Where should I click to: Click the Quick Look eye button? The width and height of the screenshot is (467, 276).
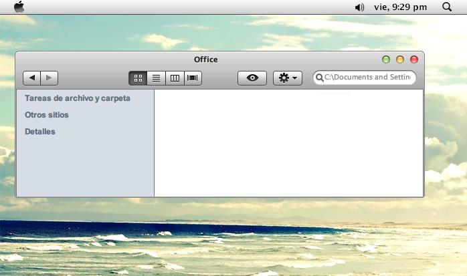[x=252, y=78]
